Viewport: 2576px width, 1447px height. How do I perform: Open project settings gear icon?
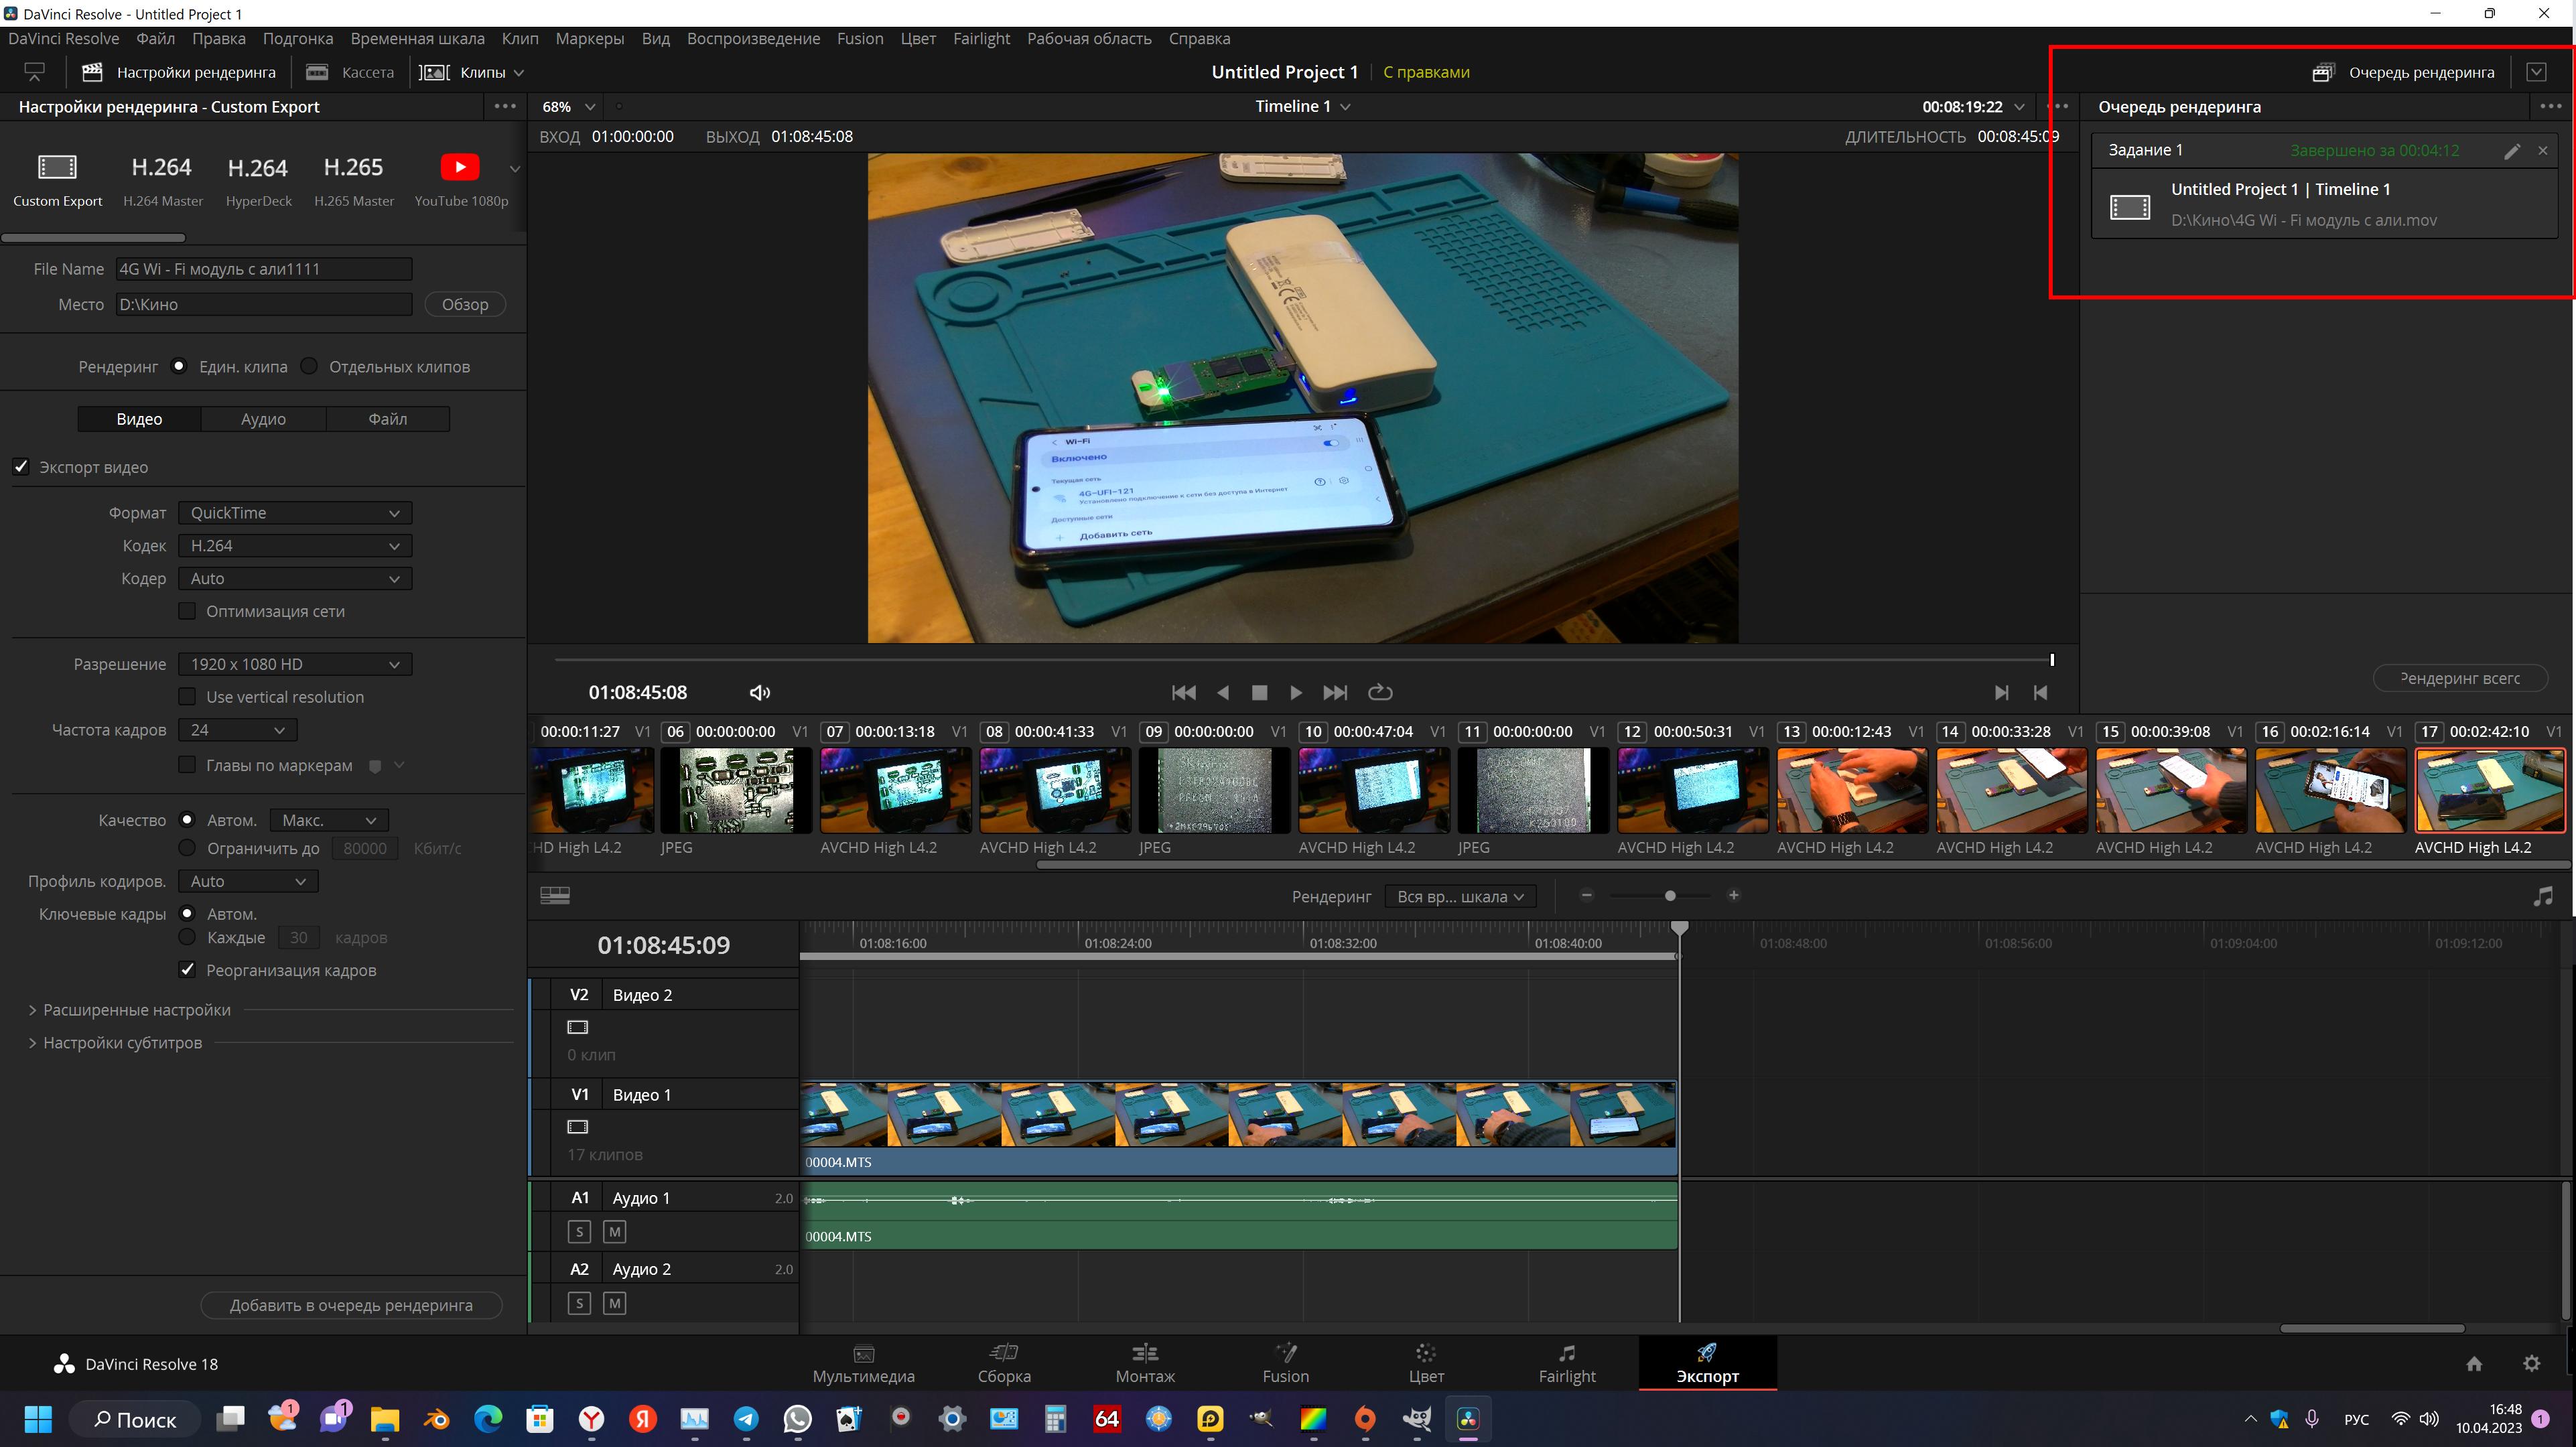(x=2531, y=1364)
